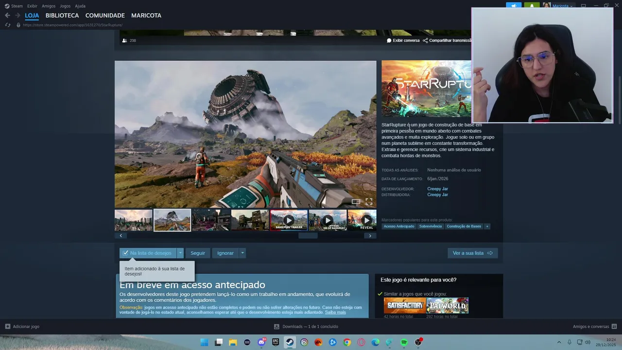Click the Sobrevivência tag

pos(431,227)
